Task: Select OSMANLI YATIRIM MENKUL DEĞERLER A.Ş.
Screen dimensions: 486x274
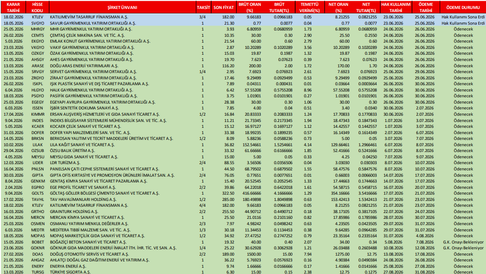Action: (89, 223)
